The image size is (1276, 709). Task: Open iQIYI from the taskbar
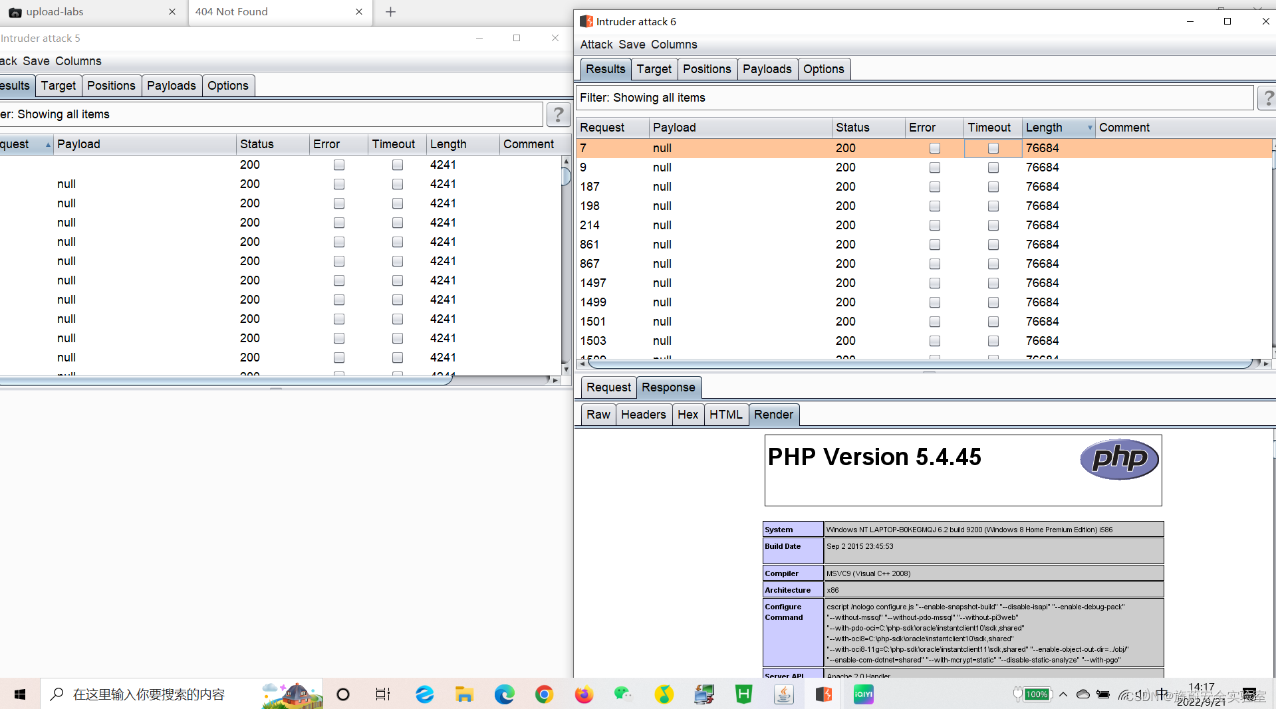(864, 694)
